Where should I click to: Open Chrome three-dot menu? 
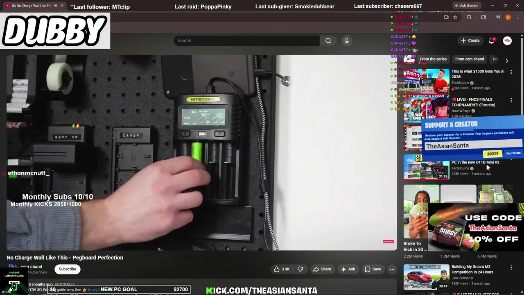(518, 17)
